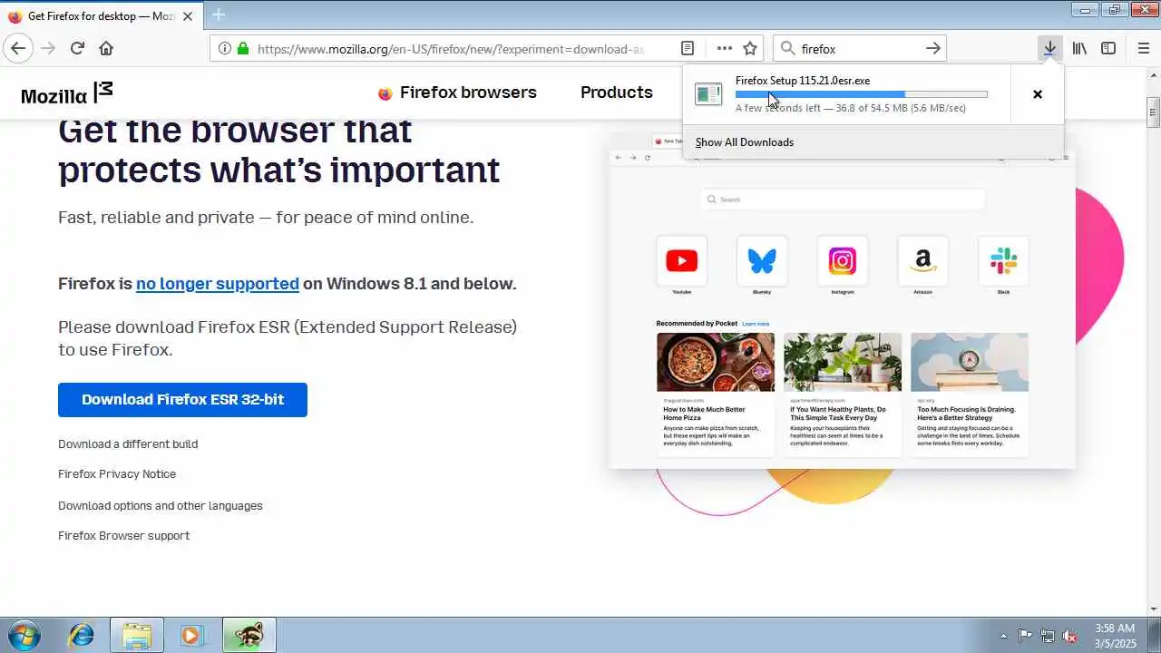
Task: Toggle the downloads panel arrow icon
Action: click(1049, 48)
